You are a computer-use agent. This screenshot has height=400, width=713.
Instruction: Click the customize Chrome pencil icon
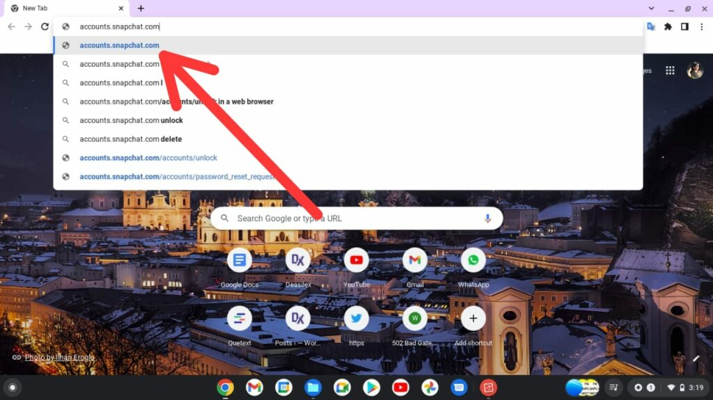coord(696,358)
